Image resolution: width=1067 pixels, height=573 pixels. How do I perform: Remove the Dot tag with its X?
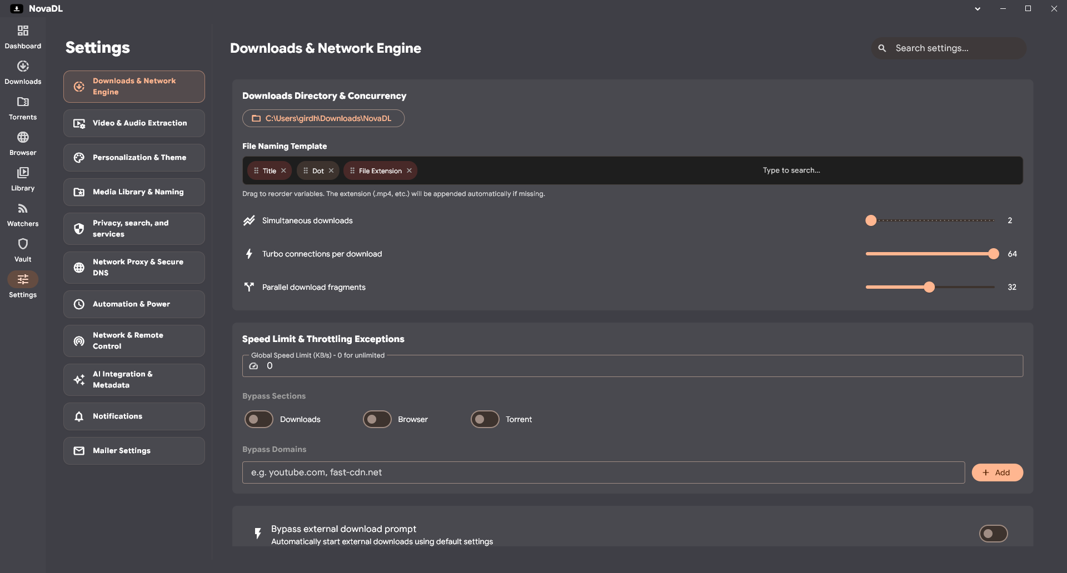pyautogui.click(x=331, y=170)
